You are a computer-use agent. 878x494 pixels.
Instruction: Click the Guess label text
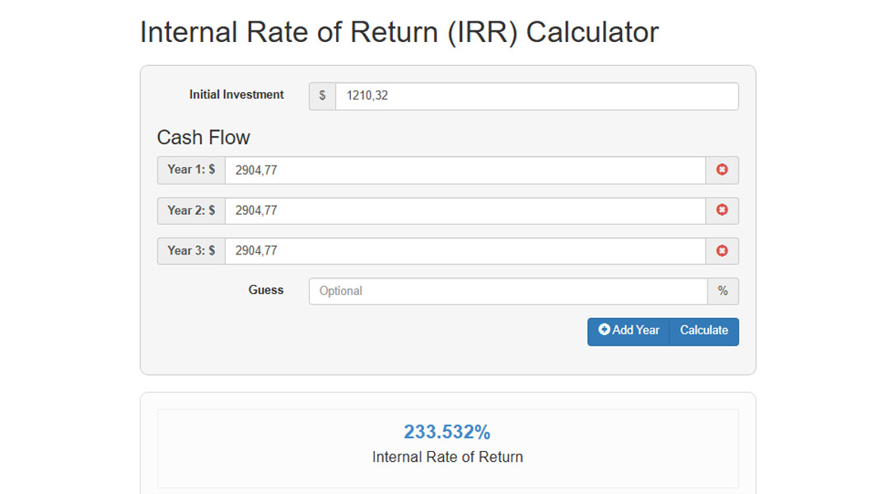coord(265,291)
